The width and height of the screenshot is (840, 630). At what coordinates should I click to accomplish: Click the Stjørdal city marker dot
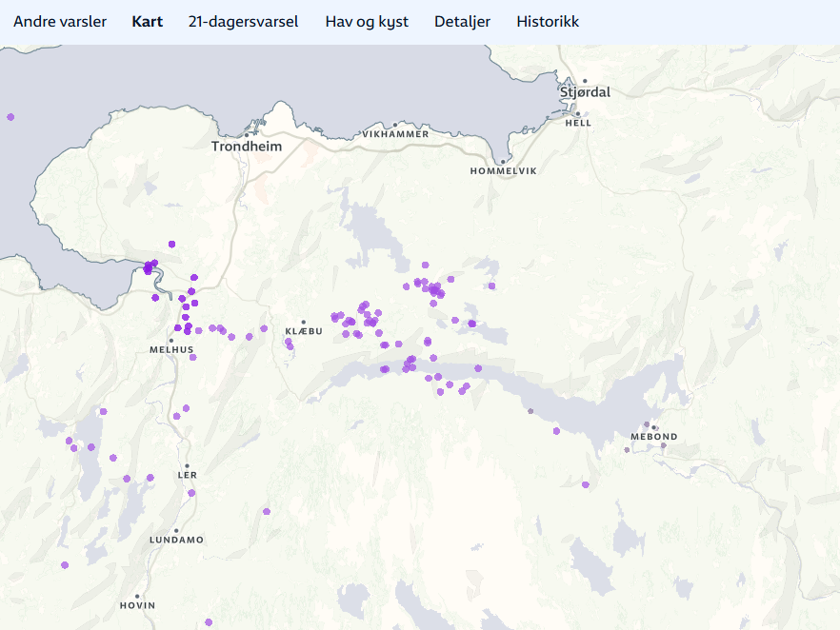click(x=585, y=81)
